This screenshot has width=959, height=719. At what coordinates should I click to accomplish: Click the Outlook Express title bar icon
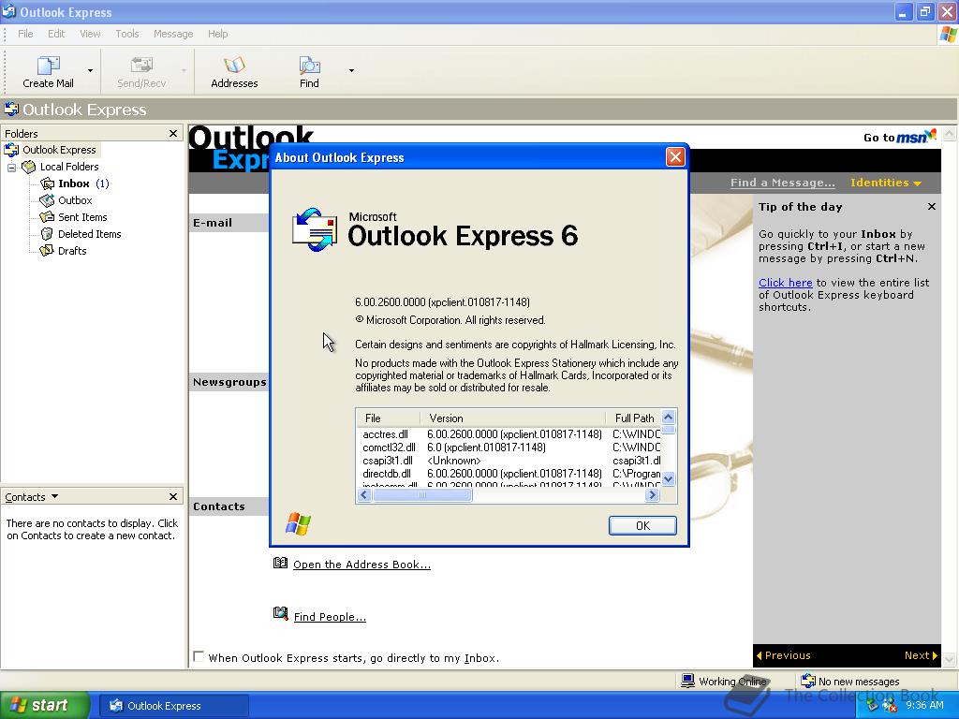click(9, 11)
